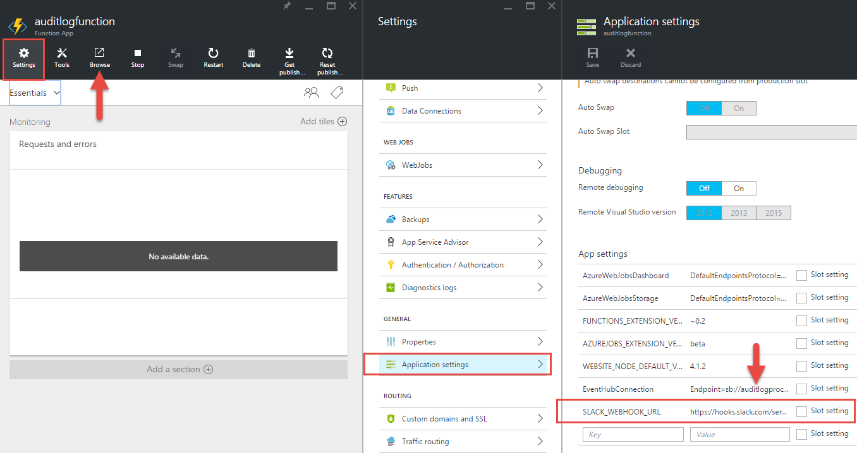Expand the Diagnostics logs chevron
Image resolution: width=857 pixels, height=453 pixels.
point(540,288)
